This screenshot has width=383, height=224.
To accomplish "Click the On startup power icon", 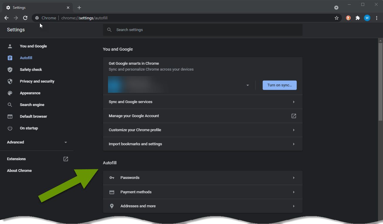I will 10,128.
